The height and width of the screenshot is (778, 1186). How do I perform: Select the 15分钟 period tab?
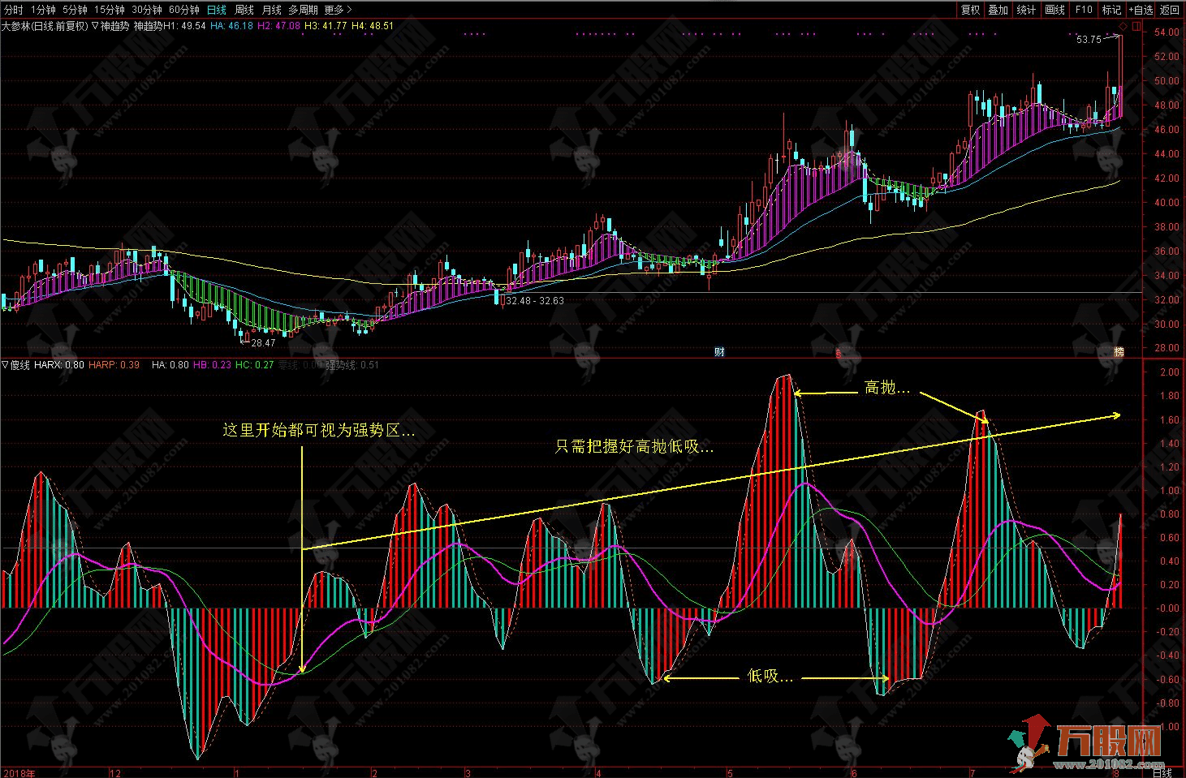point(110,10)
